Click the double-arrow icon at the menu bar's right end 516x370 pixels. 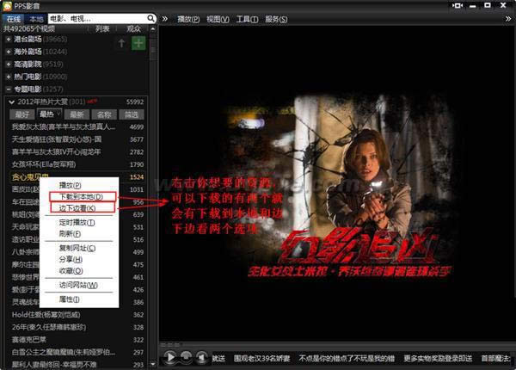(x=508, y=19)
